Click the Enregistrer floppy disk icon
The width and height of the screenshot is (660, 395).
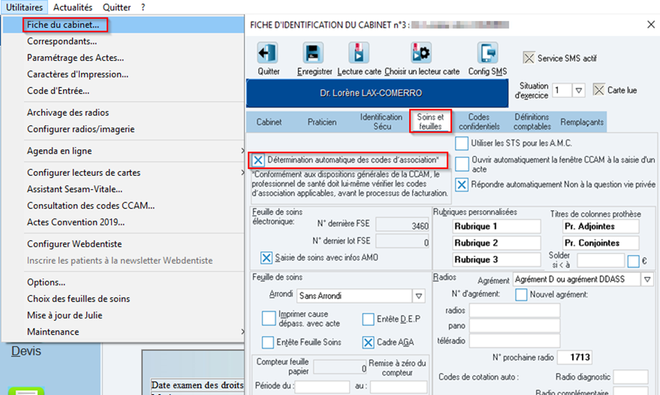point(313,54)
